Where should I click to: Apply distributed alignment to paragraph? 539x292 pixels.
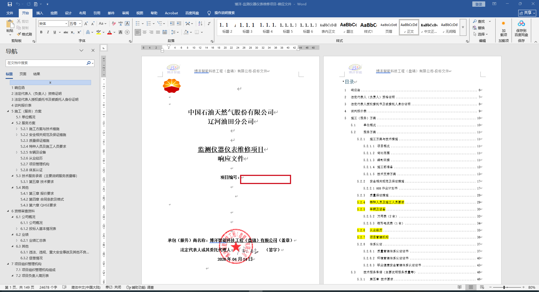point(165,32)
